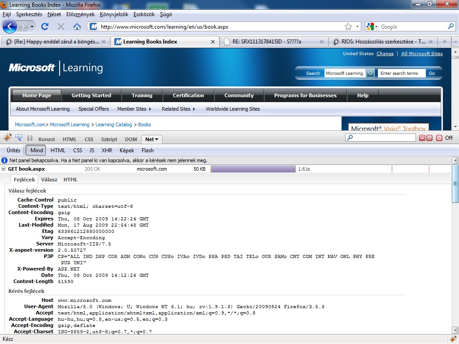Image resolution: width=459 pixels, height=344 pixels.
Task: Filter net requests by Flash
Action: (147, 150)
